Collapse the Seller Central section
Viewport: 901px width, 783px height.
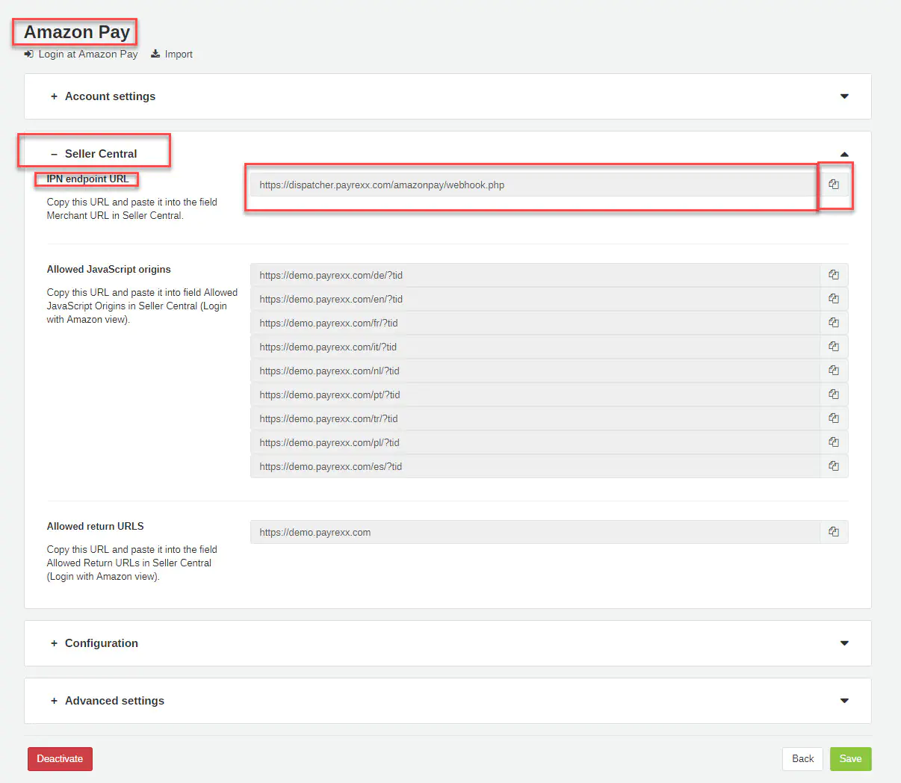[x=101, y=154]
